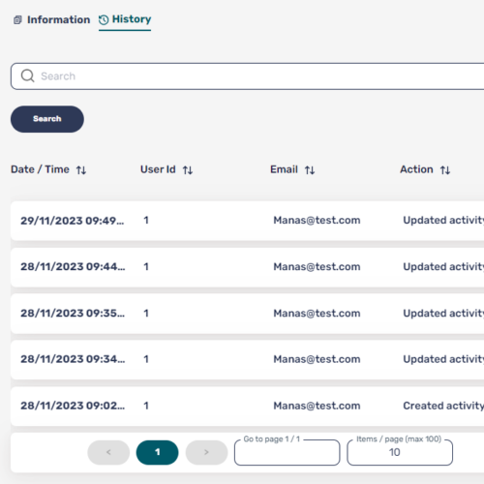The width and height of the screenshot is (484, 484).
Task: Click the magnifier icon in search box
Action: tap(27, 76)
